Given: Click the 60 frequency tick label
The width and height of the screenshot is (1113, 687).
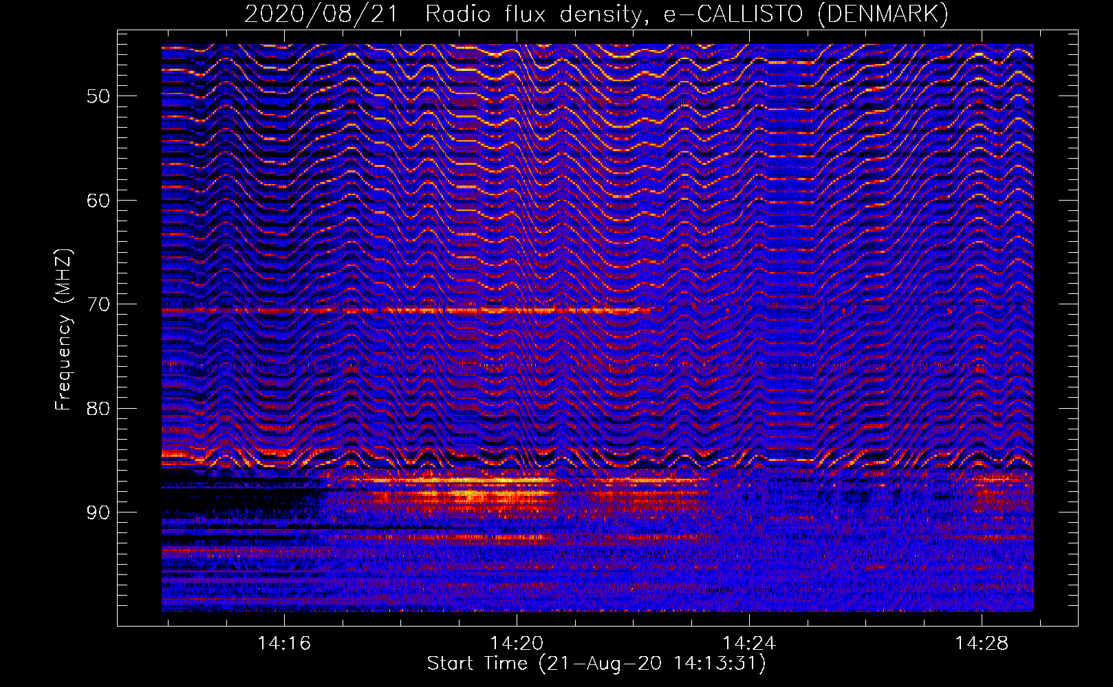Looking at the screenshot, I should 98,201.
